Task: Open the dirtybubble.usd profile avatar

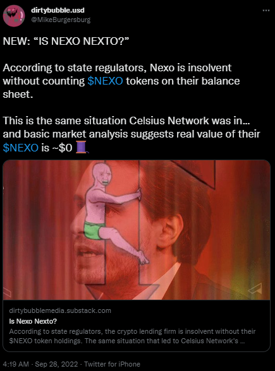Action: 14,16
